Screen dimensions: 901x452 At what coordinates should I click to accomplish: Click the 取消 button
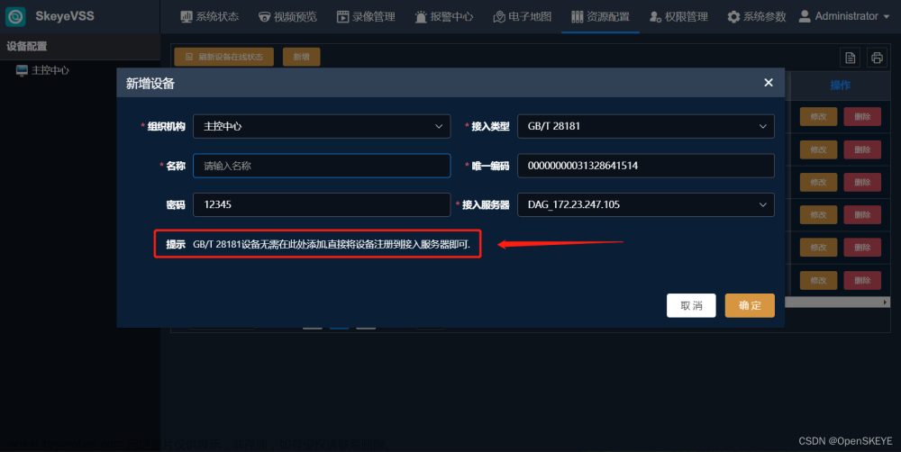coord(691,305)
